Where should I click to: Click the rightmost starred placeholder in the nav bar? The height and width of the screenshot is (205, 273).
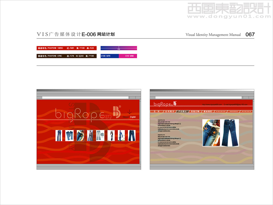pos(246,111)
